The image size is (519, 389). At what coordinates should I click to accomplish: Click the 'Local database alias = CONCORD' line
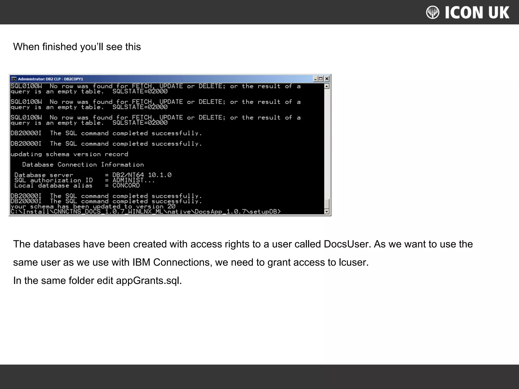coord(77,186)
